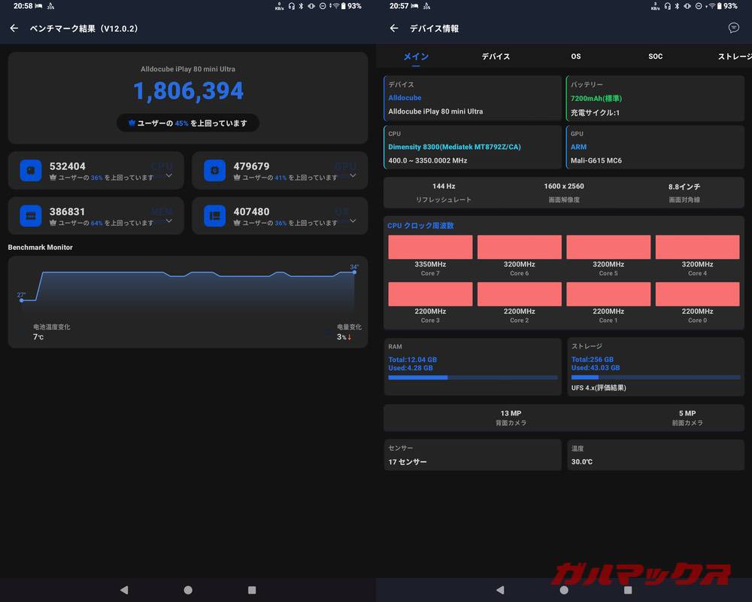Open the Alldocube device link
This screenshot has width=752, height=602.
[x=405, y=98]
